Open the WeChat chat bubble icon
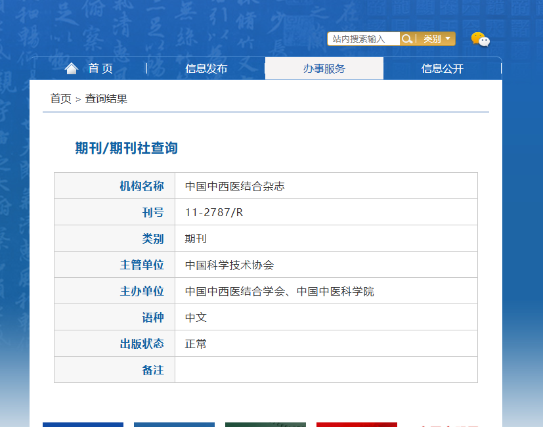The height and width of the screenshot is (427, 543). coord(481,39)
